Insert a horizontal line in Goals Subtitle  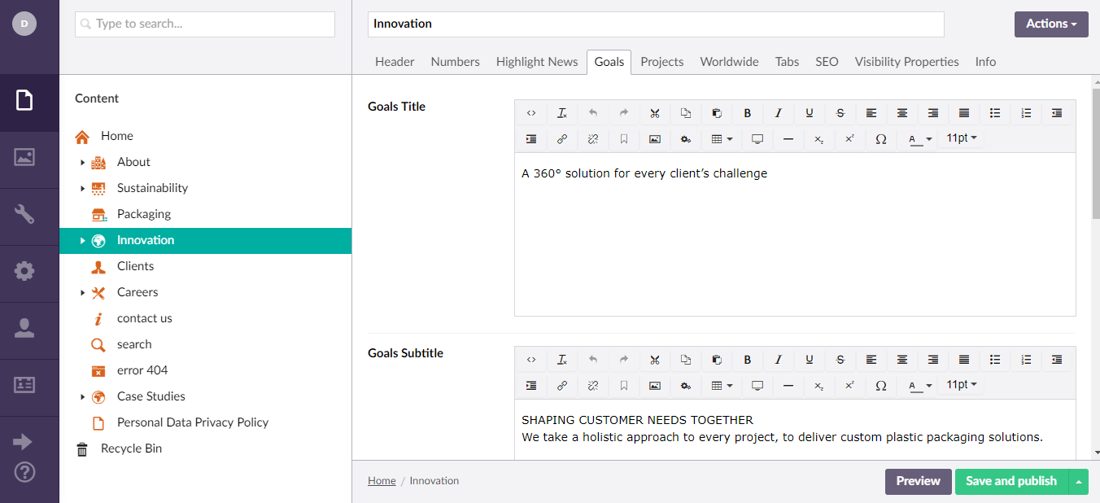[788, 386]
